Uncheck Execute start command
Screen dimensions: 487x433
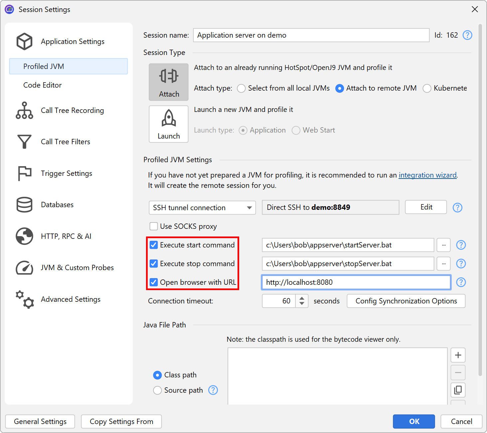pyautogui.click(x=154, y=245)
